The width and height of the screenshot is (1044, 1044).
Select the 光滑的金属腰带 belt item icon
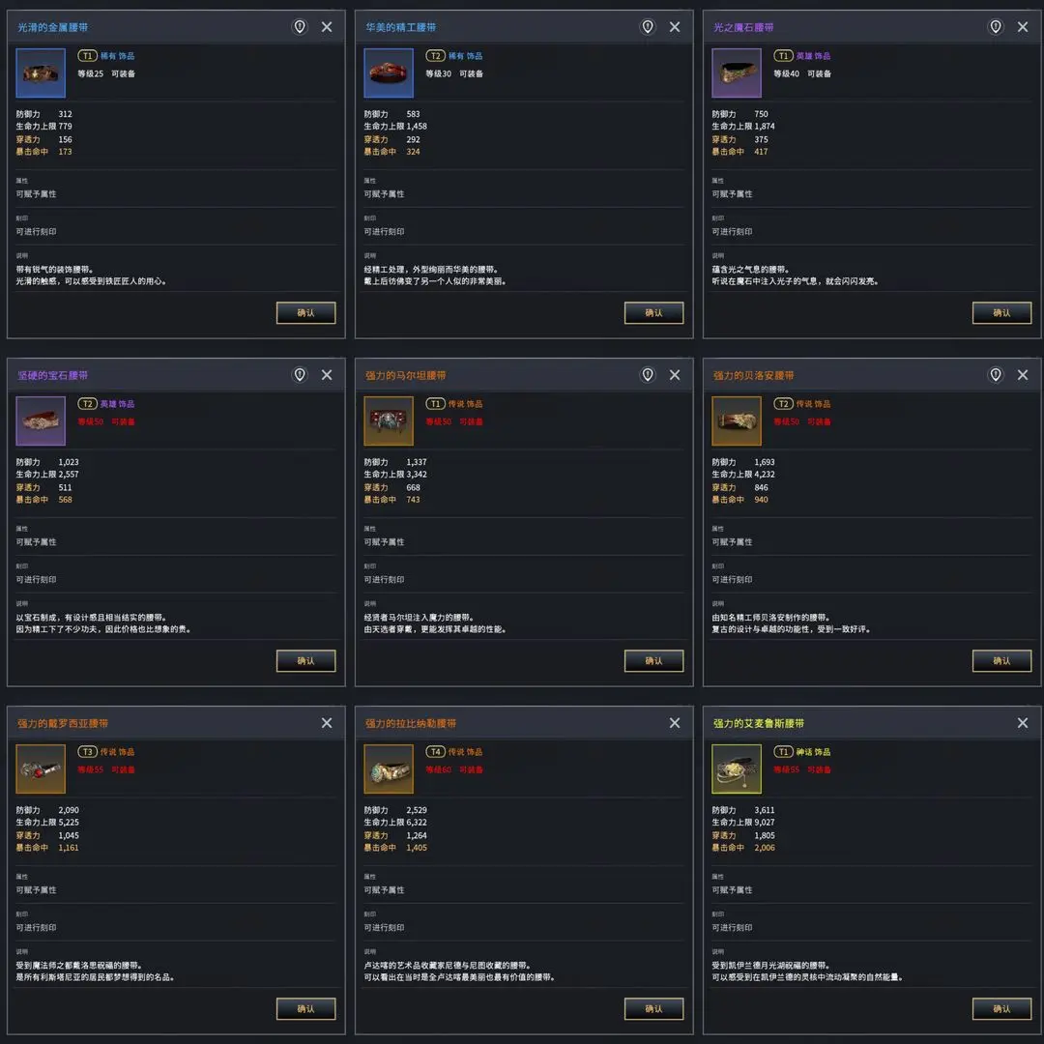[41, 73]
